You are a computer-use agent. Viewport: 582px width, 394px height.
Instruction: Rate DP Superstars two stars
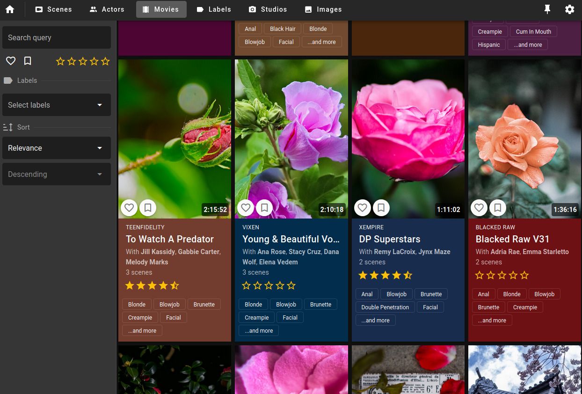[x=374, y=275]
